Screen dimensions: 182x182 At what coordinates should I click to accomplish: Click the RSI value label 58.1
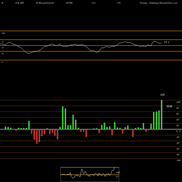point(166,42)
